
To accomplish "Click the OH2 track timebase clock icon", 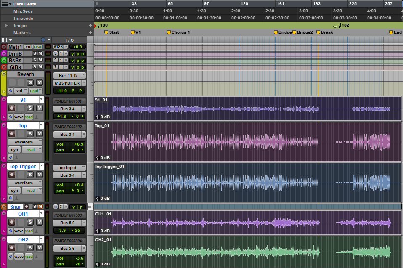I will point(11,257).
